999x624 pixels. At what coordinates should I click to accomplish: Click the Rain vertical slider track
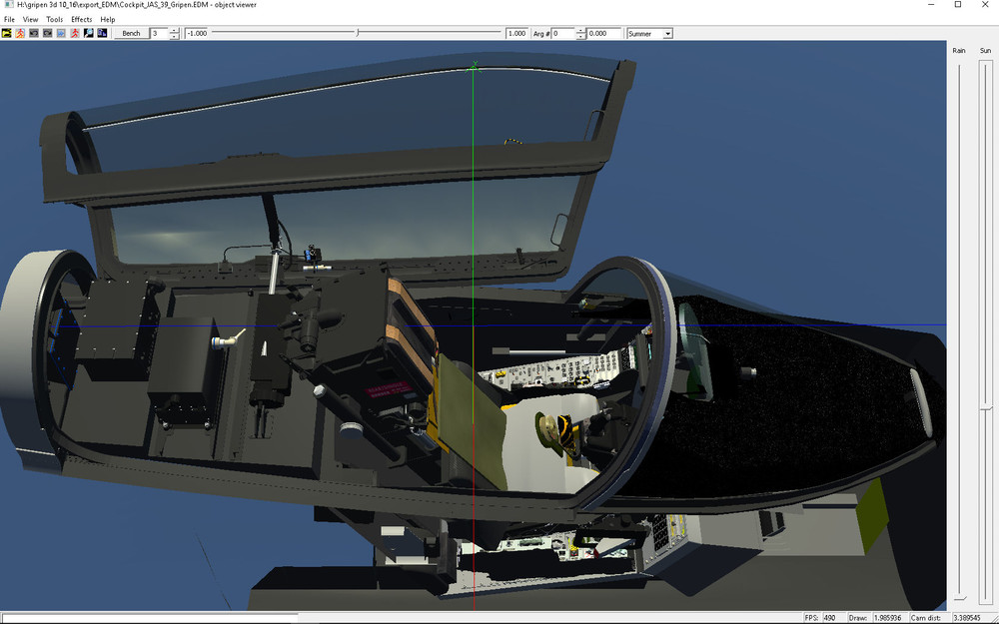tap(959, 329)
